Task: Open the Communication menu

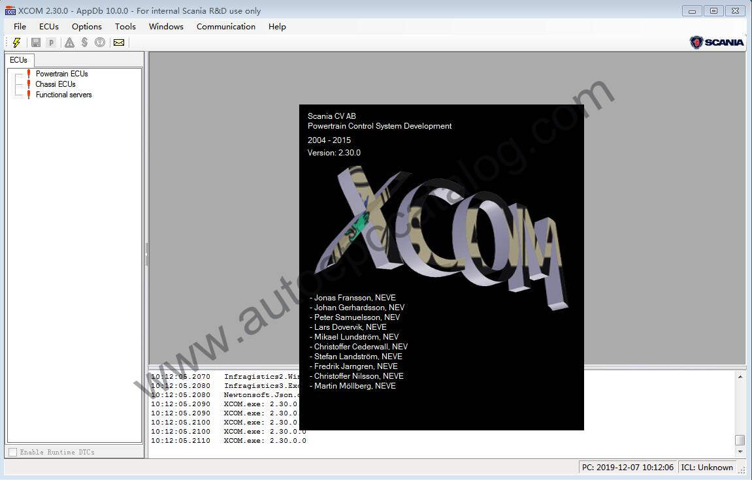Action: pos(226,26)
